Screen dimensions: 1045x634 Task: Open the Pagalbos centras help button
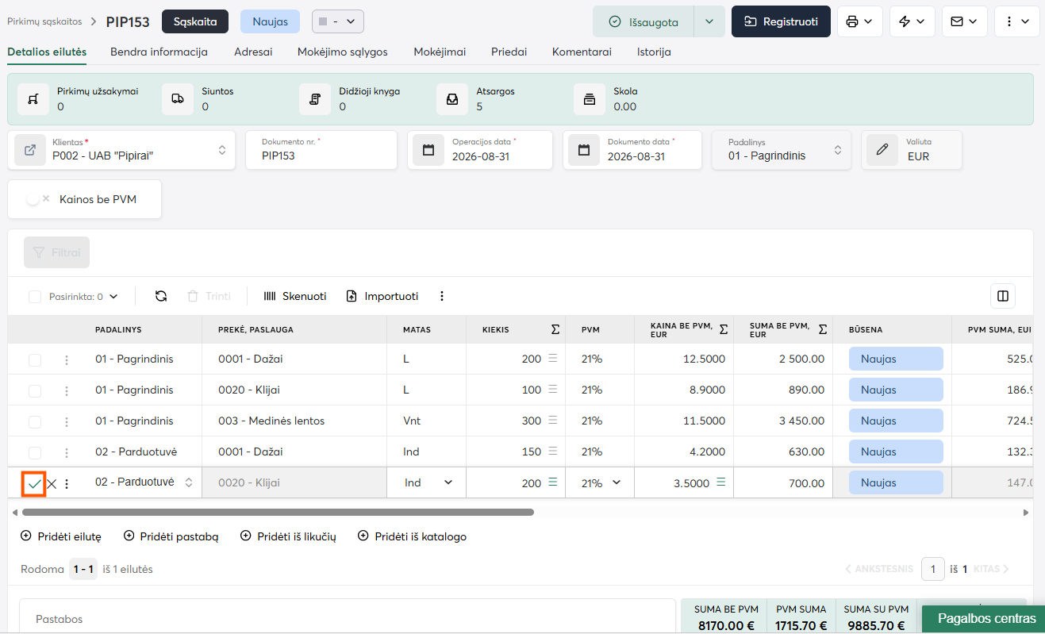pos(984,619)
